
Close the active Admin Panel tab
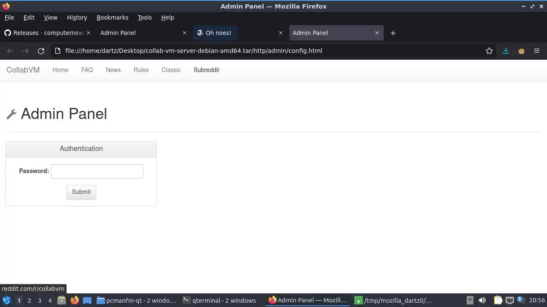tap(377, 33)
